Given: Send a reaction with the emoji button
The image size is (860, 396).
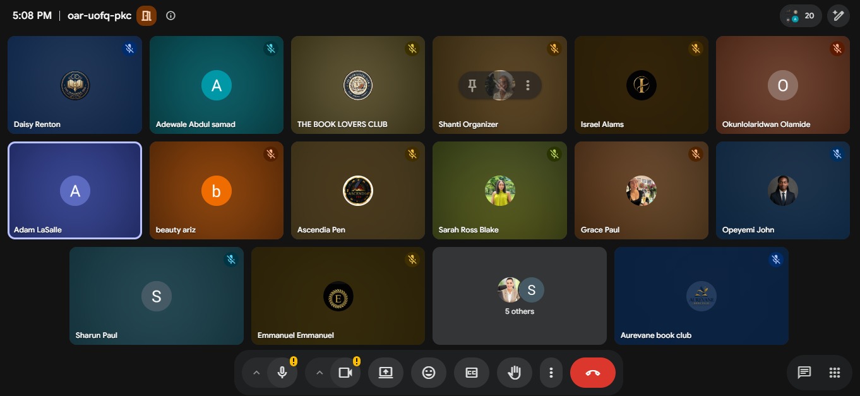Looking at the screenshot, I should [x=429, y=373].
